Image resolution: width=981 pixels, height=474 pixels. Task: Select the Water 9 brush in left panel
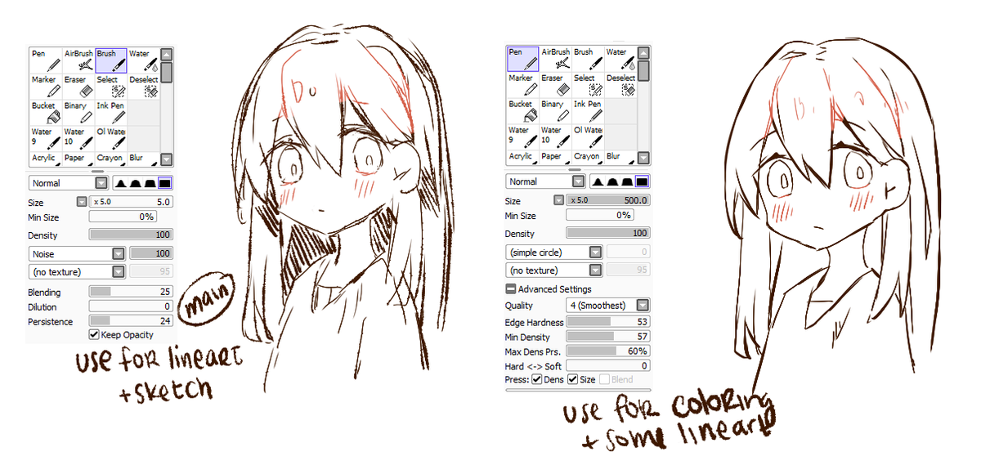(x=46, y=138)
